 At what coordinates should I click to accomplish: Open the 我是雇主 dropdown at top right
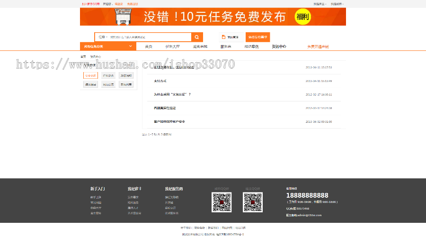click(319, 4)
